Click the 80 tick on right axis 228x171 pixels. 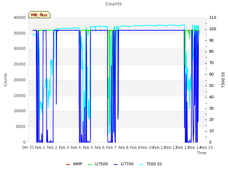click(211, 51)
